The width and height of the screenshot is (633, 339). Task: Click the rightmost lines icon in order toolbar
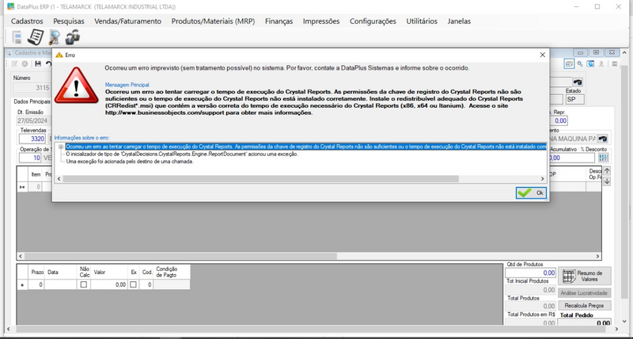pos(615,64)
